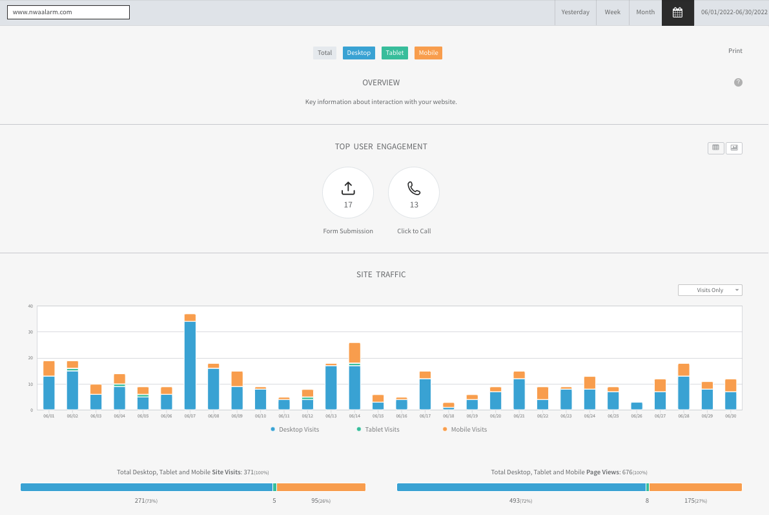The image size is (769, 515).
Task: Click the 06/07 desktop visits bar
Action: (190, 365)
